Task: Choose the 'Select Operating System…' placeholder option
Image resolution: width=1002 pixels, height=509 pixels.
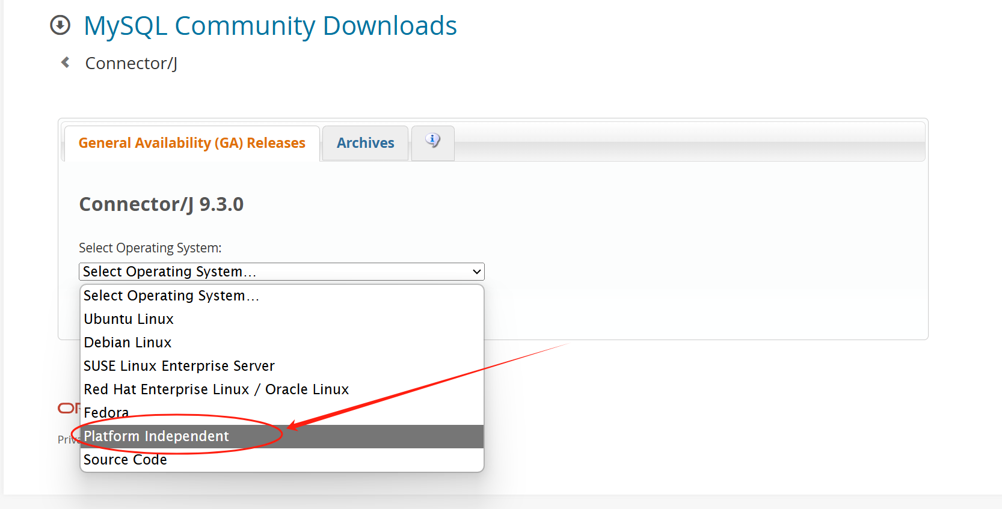Action: tap(282, 296)
